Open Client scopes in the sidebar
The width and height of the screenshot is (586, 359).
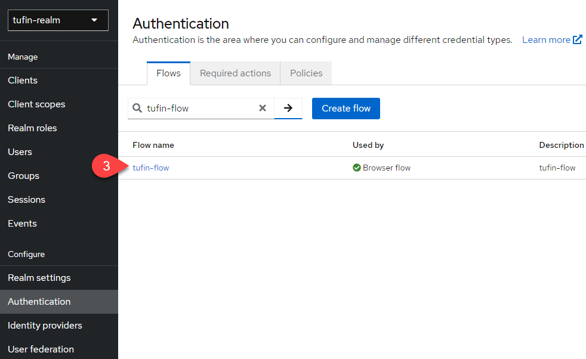(36, 104)
